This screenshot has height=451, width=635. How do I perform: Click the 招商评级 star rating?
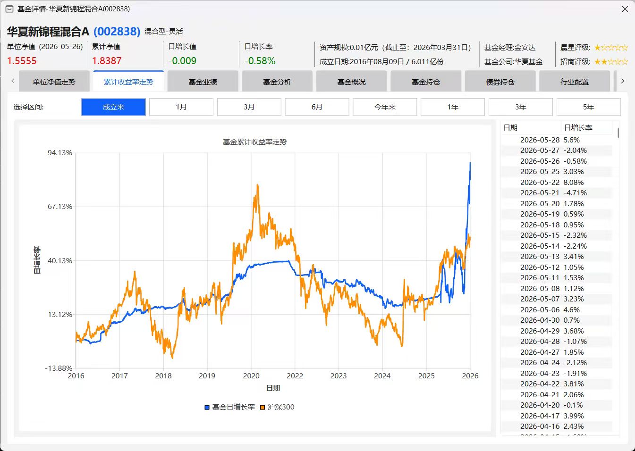click(611, 62)
